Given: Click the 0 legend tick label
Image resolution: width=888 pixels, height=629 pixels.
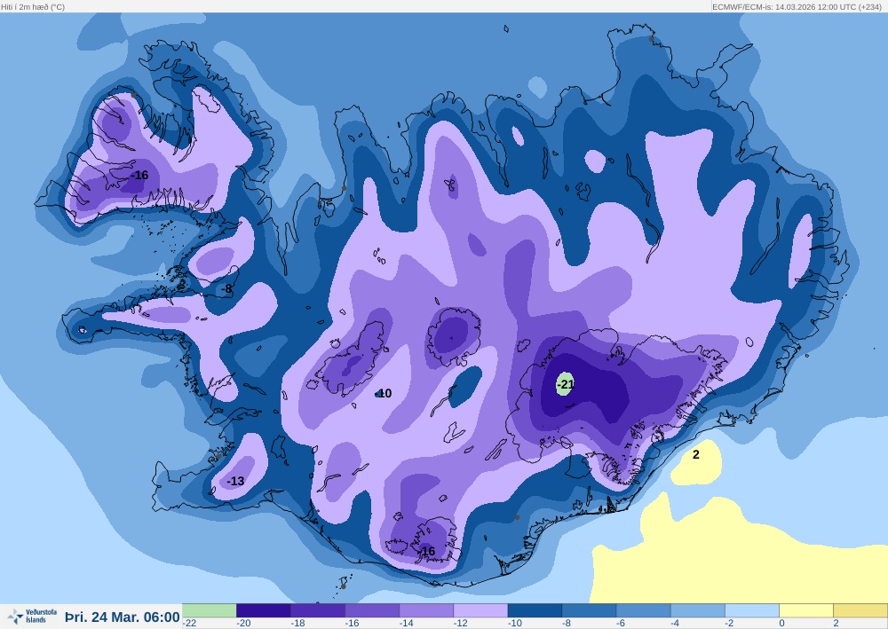Looking at the screenshot, I should [781, 623].
